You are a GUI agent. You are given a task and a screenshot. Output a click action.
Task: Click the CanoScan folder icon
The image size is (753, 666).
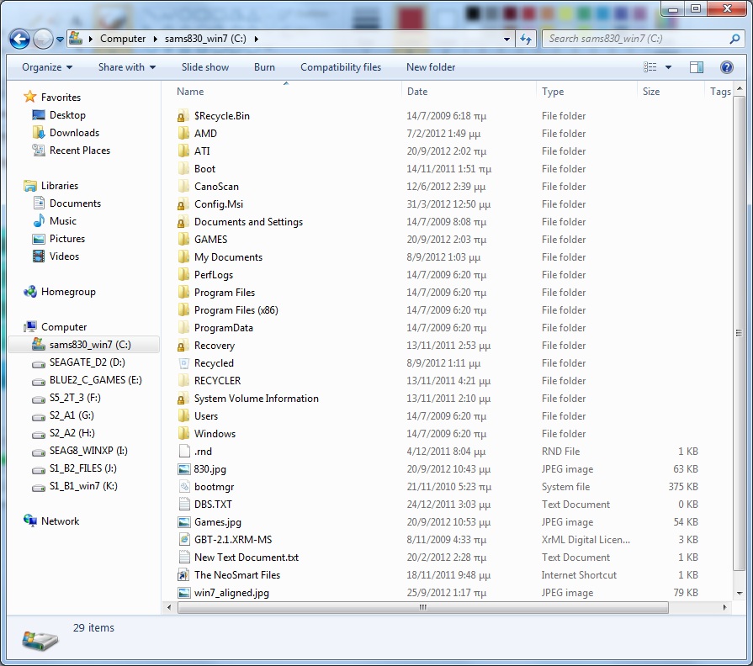(183, 186)
